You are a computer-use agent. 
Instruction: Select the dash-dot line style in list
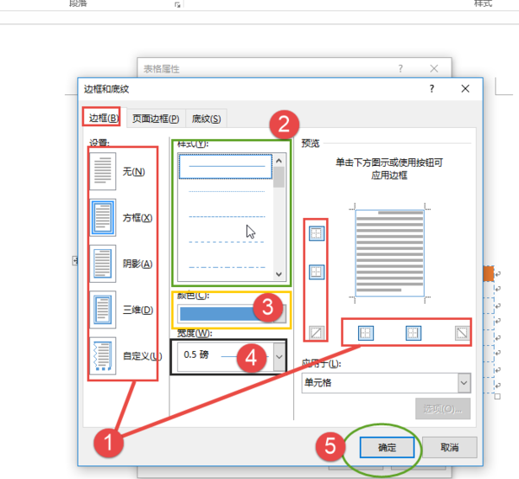pos(227,267)
